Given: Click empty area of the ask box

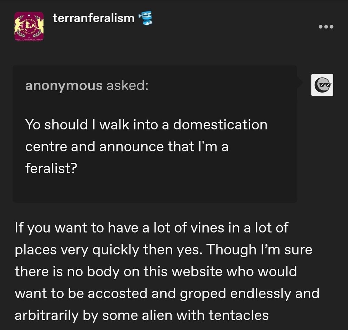Looking at the screenshot, I should click(209, 184).
